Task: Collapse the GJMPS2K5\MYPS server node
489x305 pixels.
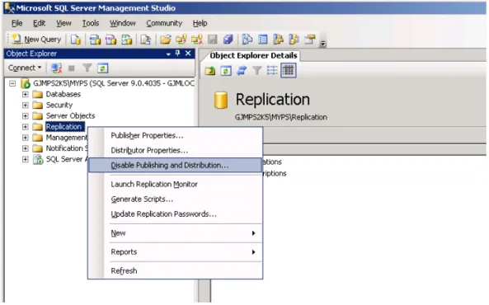Action: pyautogui.click(x=12, y=83)
